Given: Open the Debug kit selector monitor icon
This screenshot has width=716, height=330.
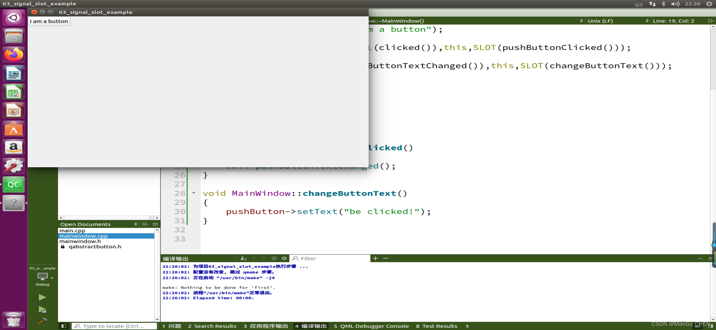Looking at the screenshot, I should click(42, 277).
